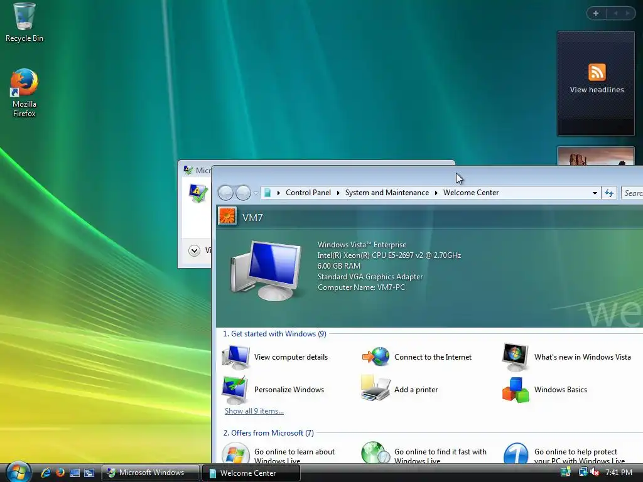Open the Add a printer item

tap(400, 390)
